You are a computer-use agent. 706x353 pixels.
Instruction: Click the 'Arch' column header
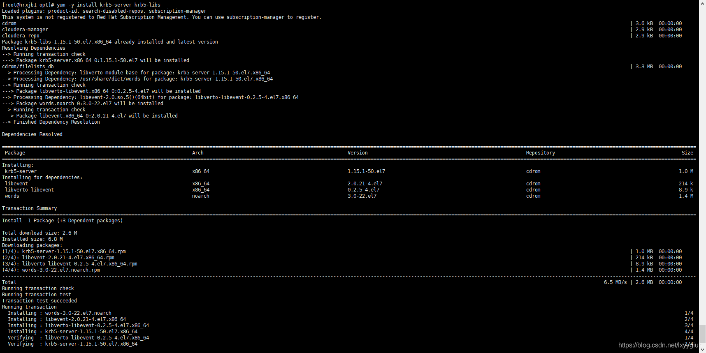pos(198,153)
